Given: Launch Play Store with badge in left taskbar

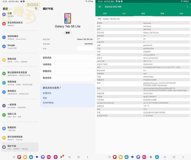Looking at the screenshot, I should (62, 157).
